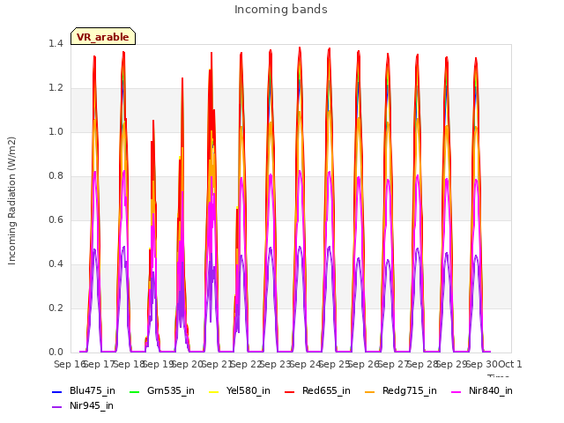
Task: Click the green Grn535_in legend swatch
Action: click(134, 391)
